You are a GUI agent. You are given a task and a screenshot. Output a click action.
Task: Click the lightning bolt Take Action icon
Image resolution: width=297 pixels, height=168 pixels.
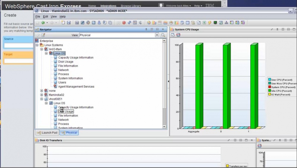click(210, 23)
